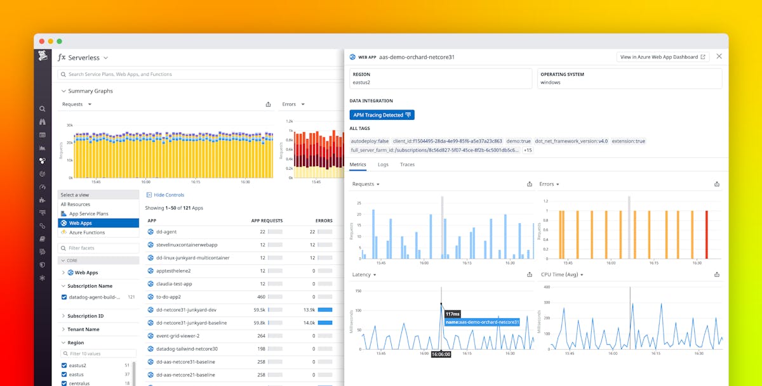Collapse the Subscription Name facet
Image resolution: width=762 pixels, height=386 pixels.
pos(63,286)
